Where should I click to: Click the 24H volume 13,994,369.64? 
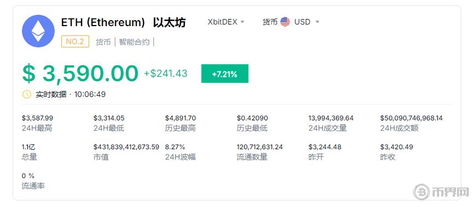coord(331,118)
